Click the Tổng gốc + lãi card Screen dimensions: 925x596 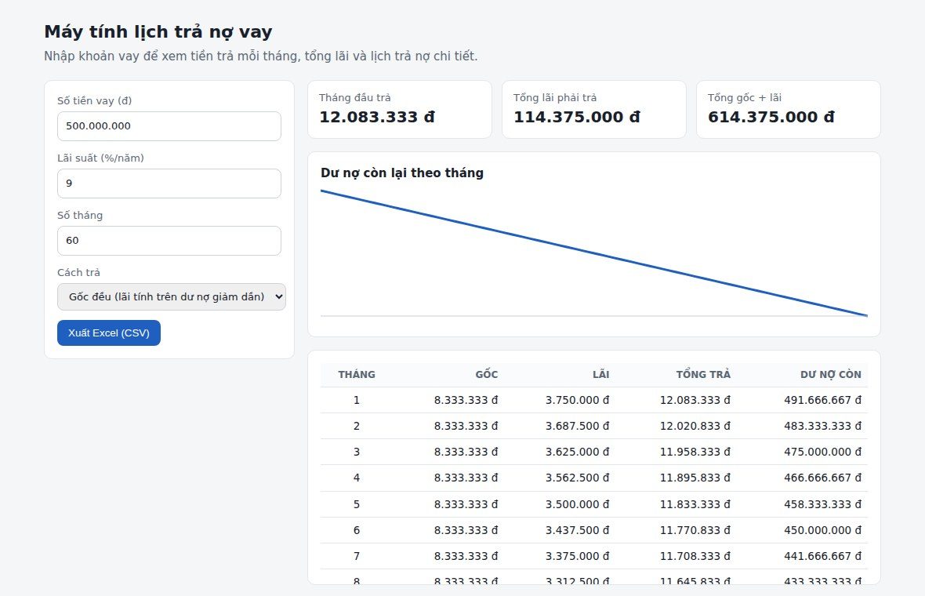[x=788, y=109]
